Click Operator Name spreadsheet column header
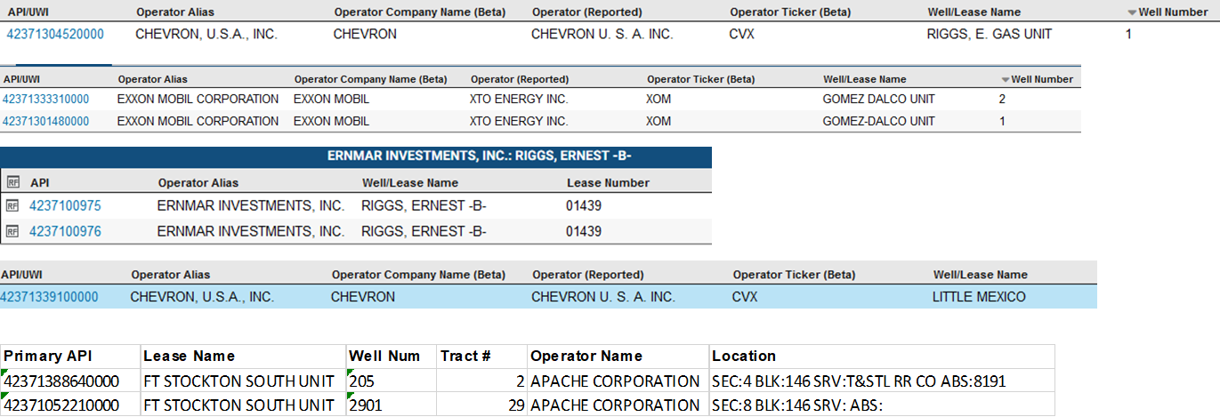The width and height of the screenshot is (1220, 417). click(618, 357)
